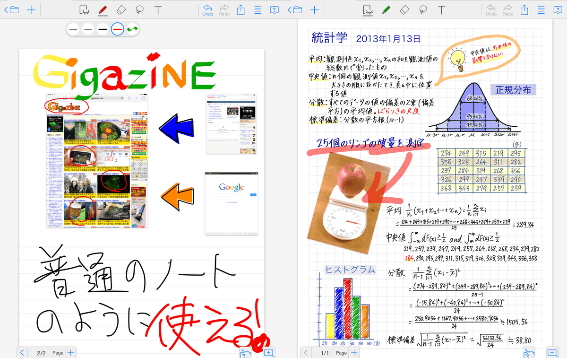
Task: Toggle finger touch mode on left page
Action: click(x=245, y=352)
